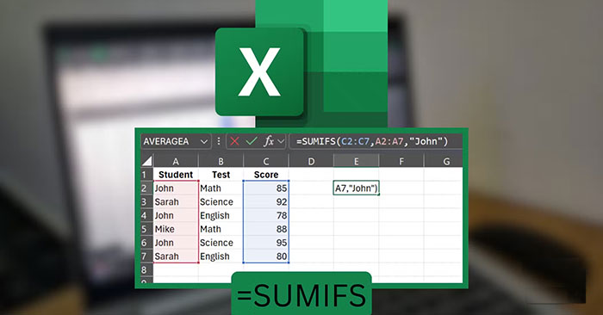Select row 6 header
This screenshot has height=315, width=603.
[x=147, y=243]
